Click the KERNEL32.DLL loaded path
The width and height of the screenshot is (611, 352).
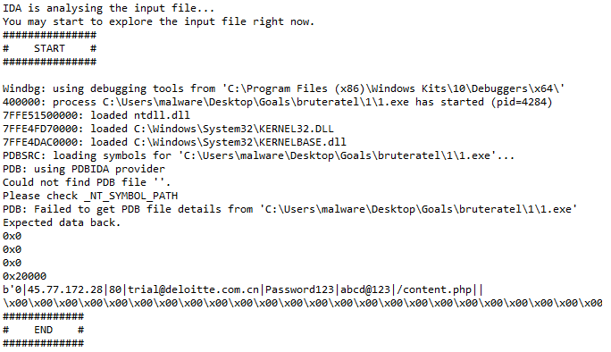coord(234,129)
